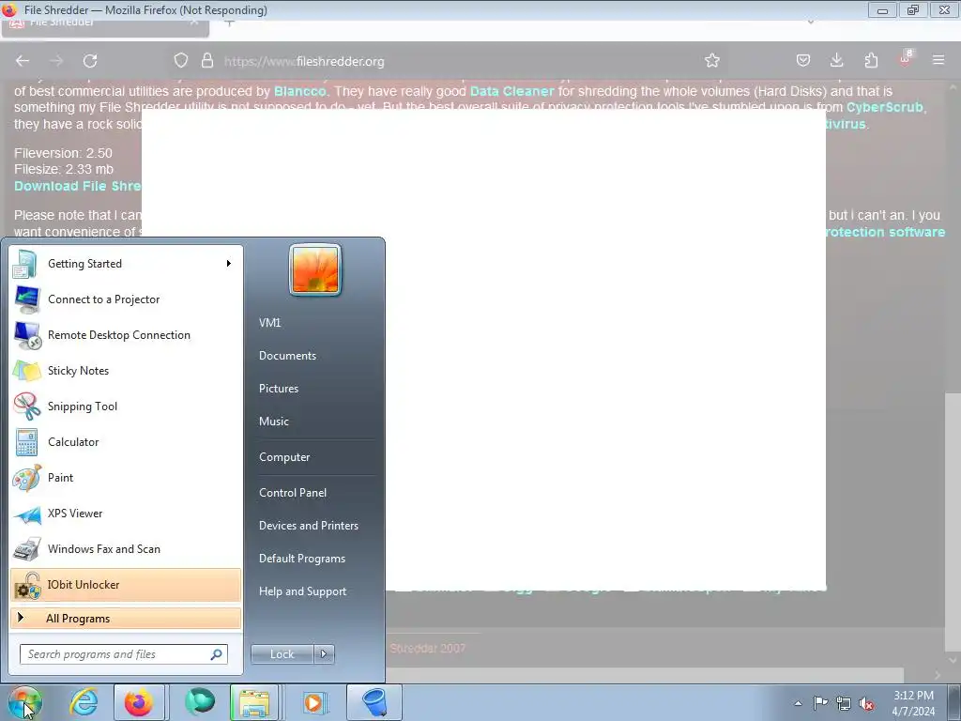Go back in Firefox
Image resolution: width=961 pixels, height=721 pixels.
coord(23,61)
